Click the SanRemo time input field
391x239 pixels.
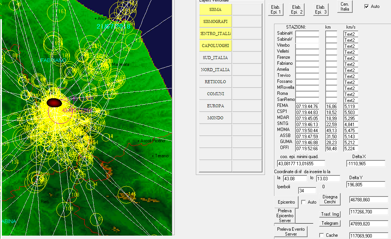click(307, 100)
